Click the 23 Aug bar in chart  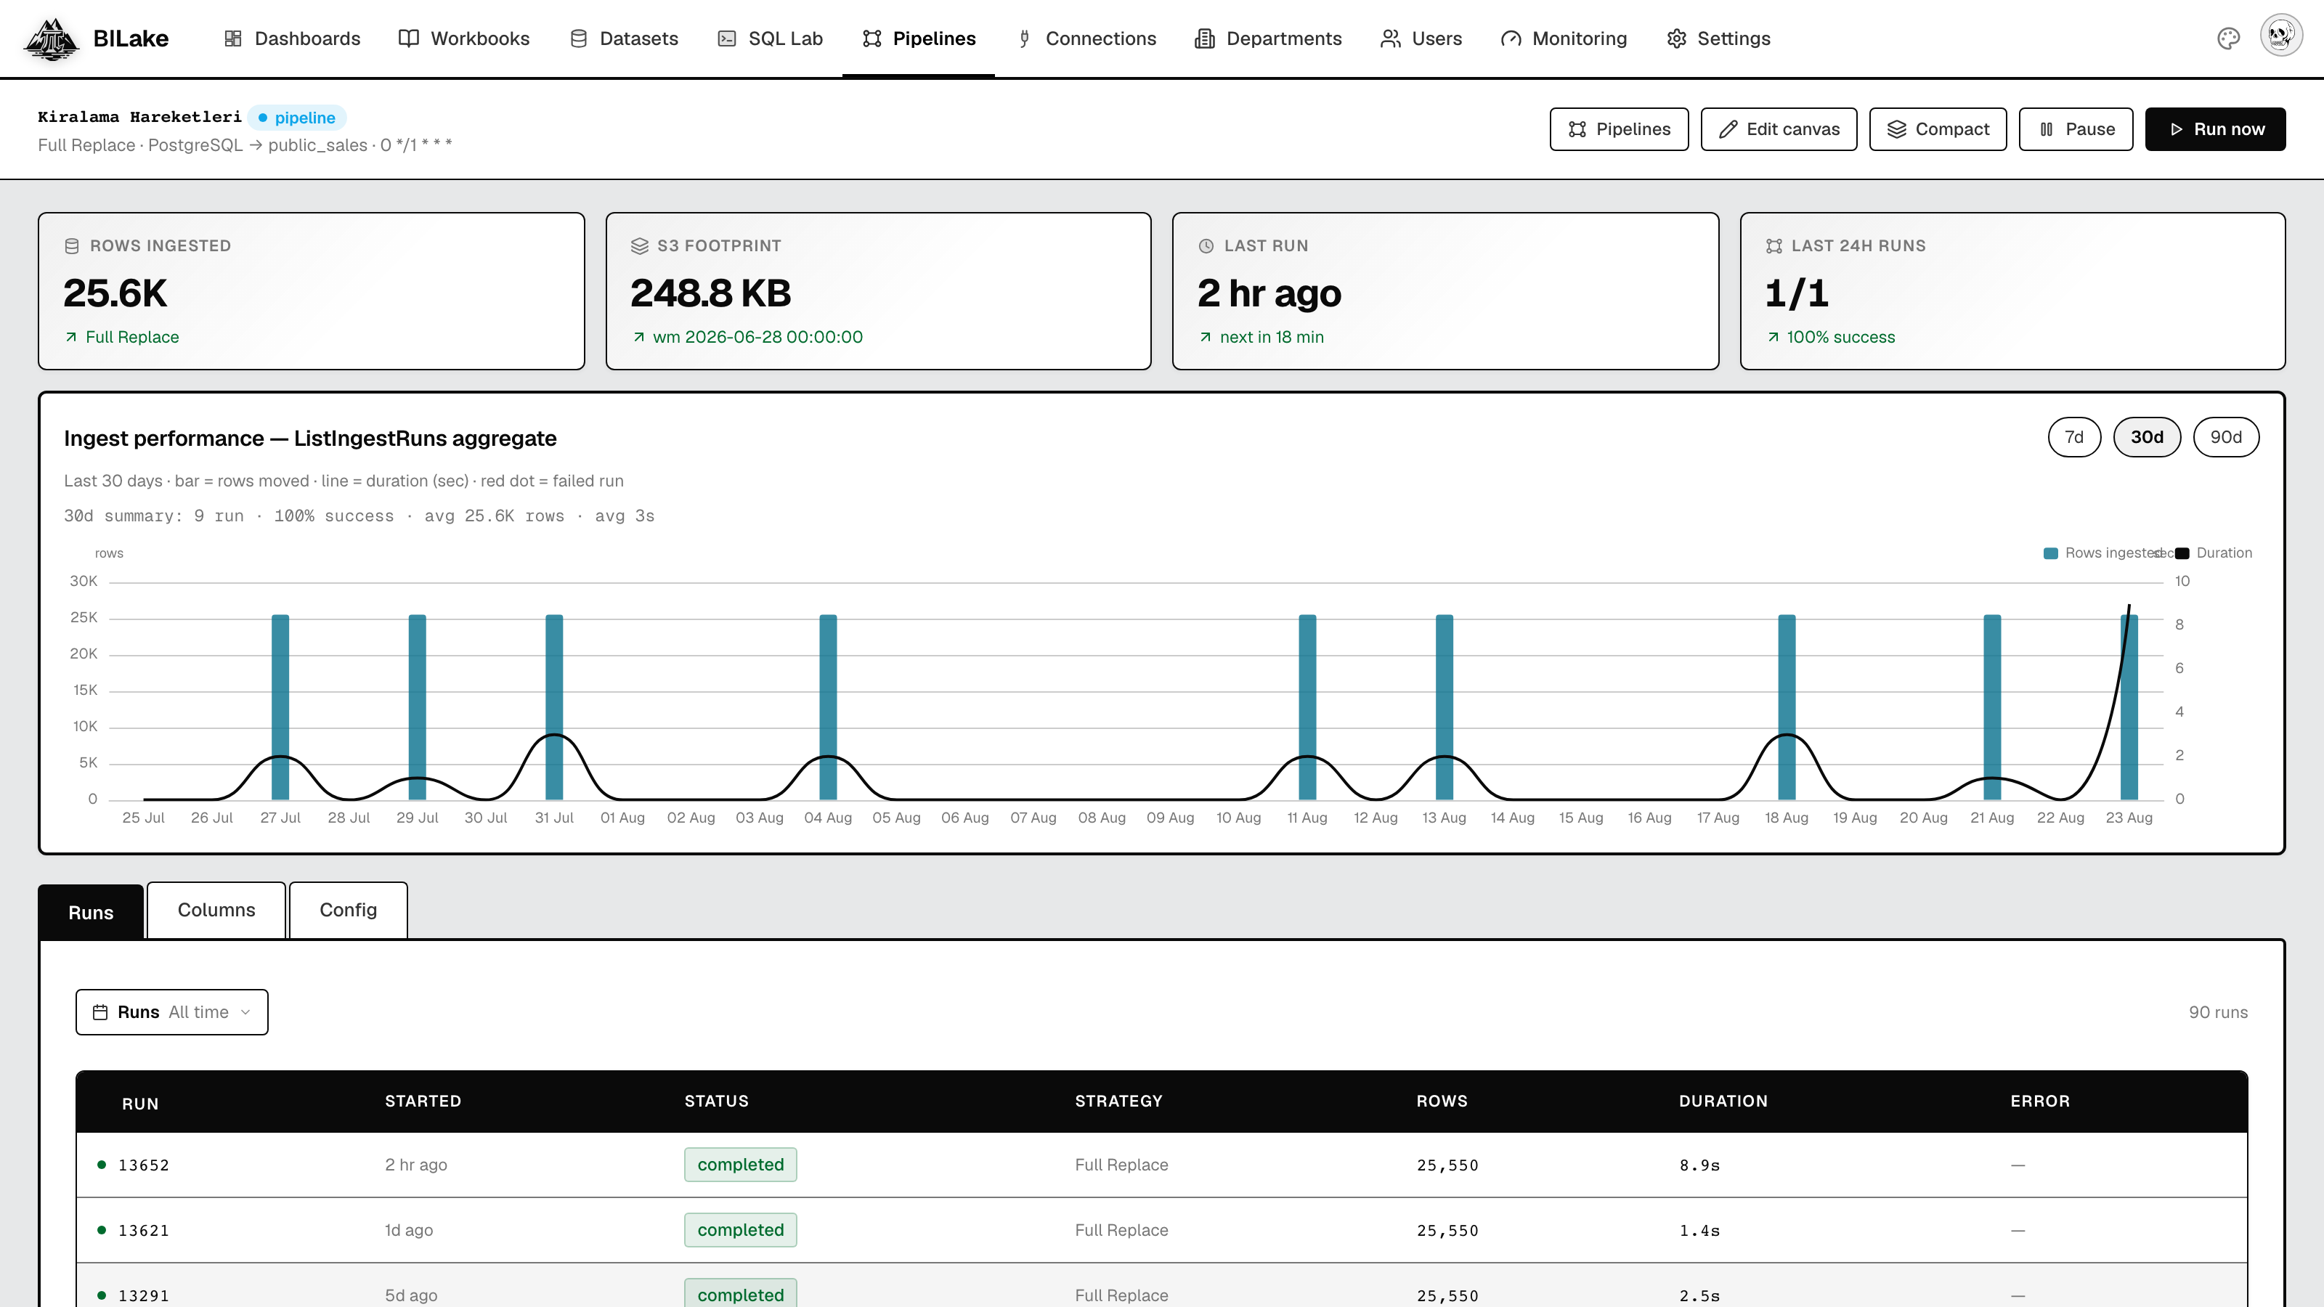[x=2128, y=707]
